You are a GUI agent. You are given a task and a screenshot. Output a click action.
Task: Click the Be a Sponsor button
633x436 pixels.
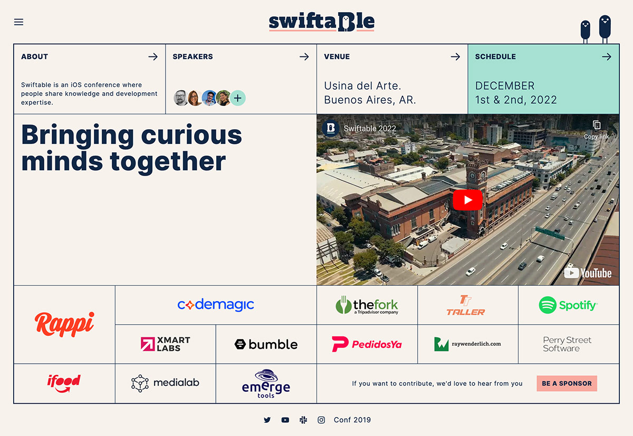click(x=567, y=383)
